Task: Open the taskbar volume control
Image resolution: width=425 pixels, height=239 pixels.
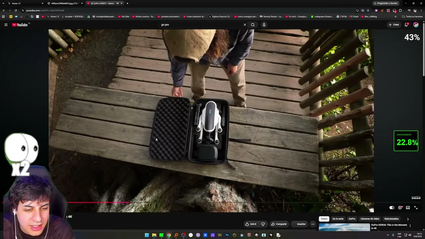Action: tap(410, 235)
